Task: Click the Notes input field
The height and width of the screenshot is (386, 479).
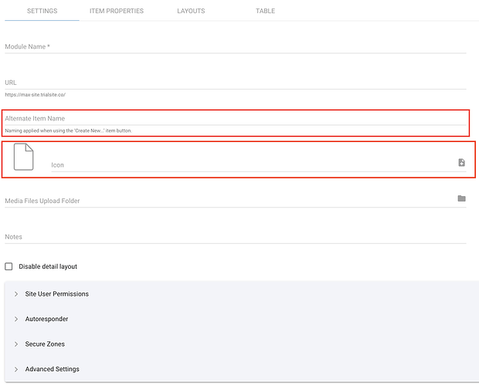Action: [232, 237]
